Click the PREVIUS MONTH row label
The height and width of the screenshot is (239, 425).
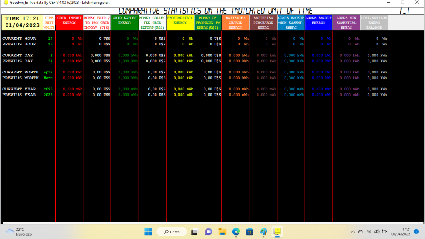(20, 78)
